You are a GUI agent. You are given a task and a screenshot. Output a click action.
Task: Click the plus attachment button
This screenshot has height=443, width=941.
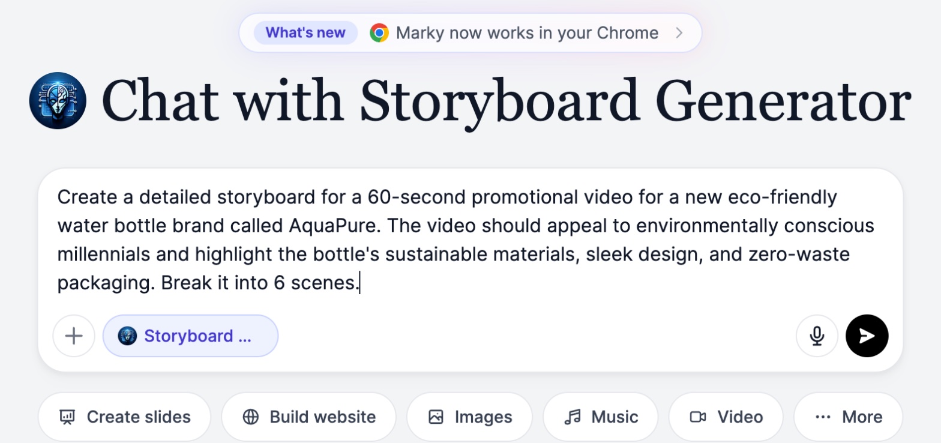(74, 336)
